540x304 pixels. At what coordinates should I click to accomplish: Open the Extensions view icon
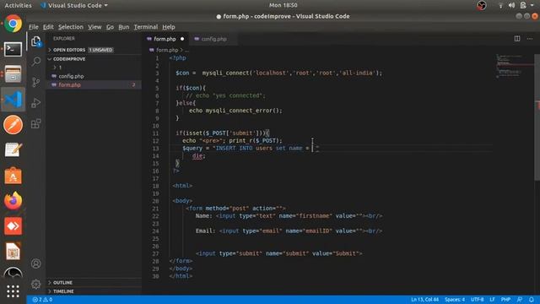tap(35, 123)
